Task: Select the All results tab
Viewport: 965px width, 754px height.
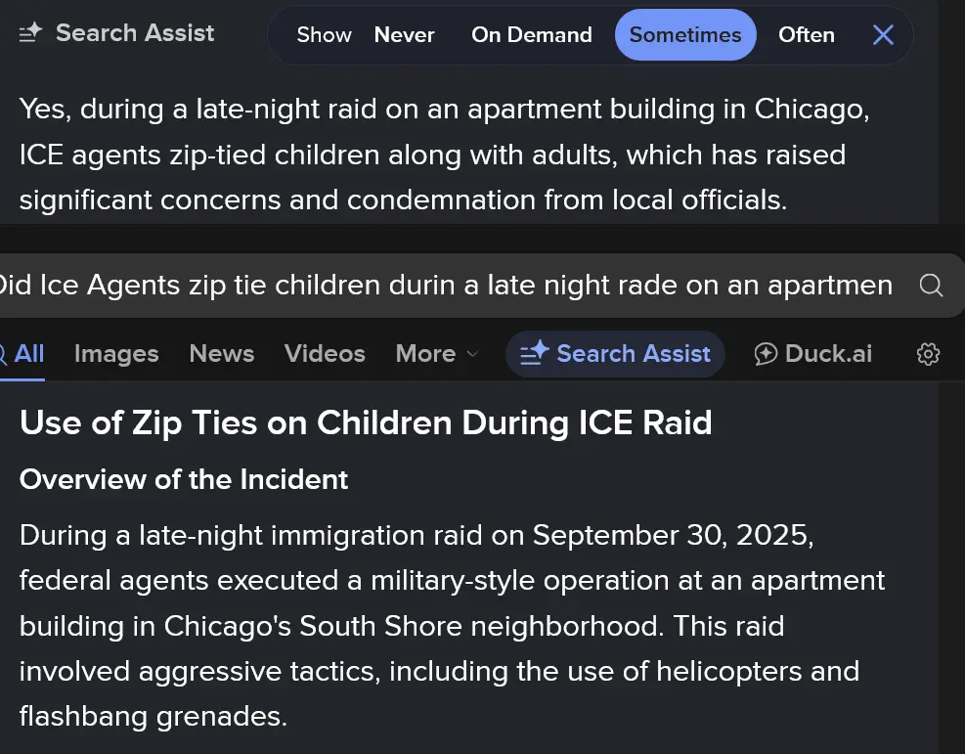Action: [x=27, y=354]
